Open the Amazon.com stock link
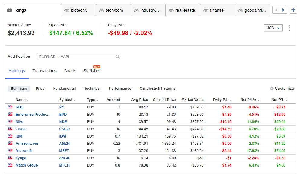 tap(27, 144)
